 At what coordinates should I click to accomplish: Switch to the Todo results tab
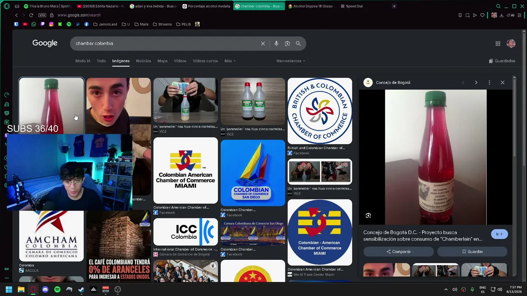(101, 61)
